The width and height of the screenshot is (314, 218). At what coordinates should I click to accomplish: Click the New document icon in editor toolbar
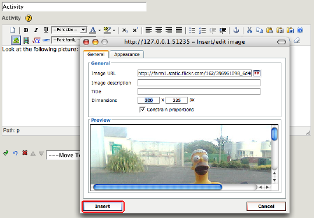13,30
